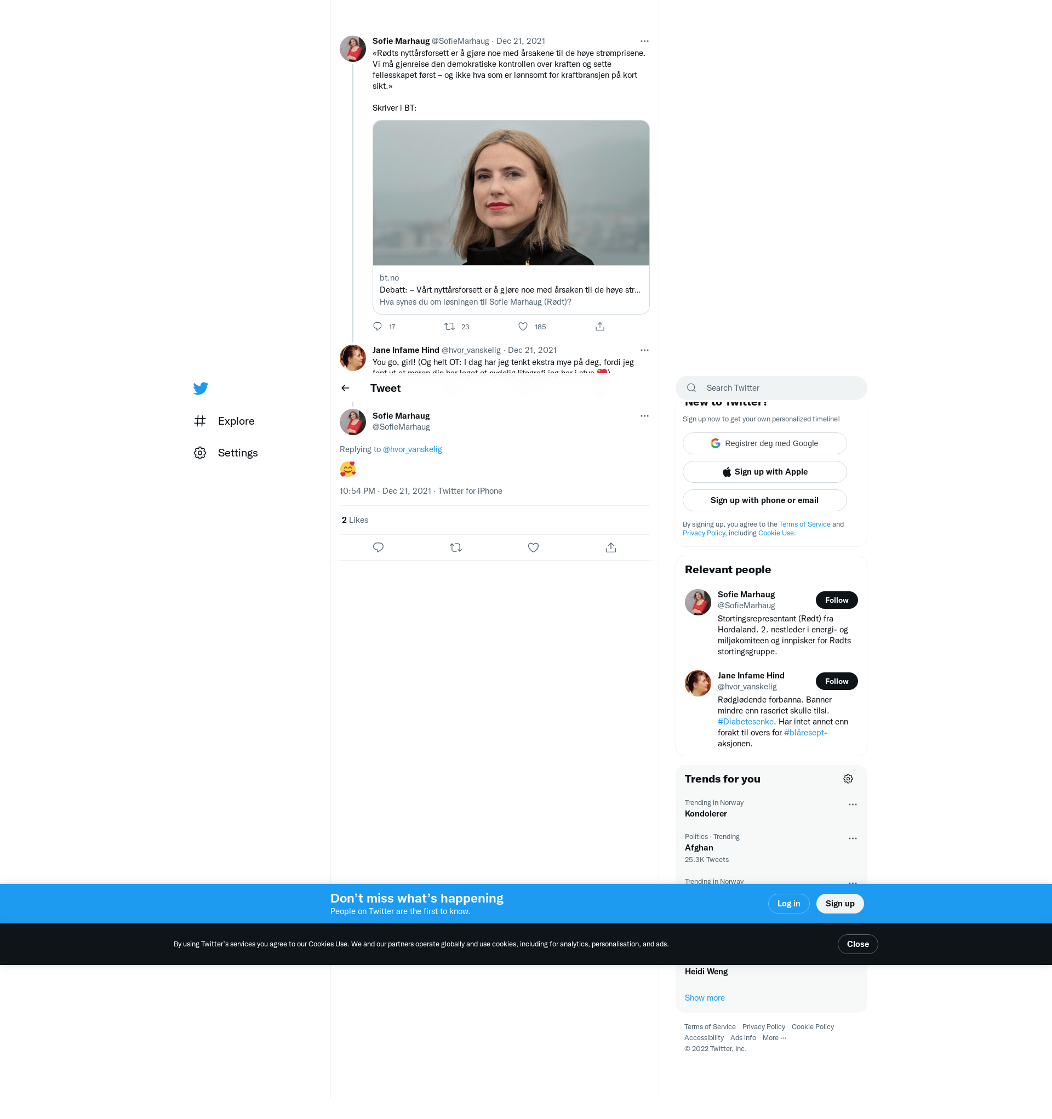
Task: Open the #blåresept hashtag
Action: [x=804, y=733]
